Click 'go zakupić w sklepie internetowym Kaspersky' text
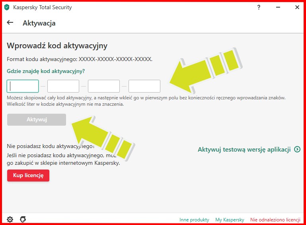This screenshot has width=306, height=225. coord(63,163)
